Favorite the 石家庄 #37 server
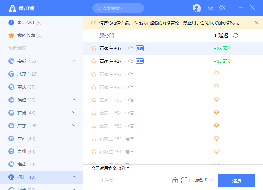This screenshot has height=190, width=263. coord(94,48)
